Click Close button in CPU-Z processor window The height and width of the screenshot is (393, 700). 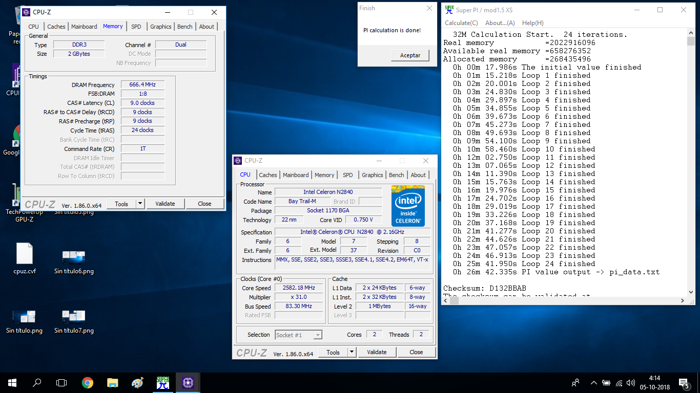pos(416,352)
